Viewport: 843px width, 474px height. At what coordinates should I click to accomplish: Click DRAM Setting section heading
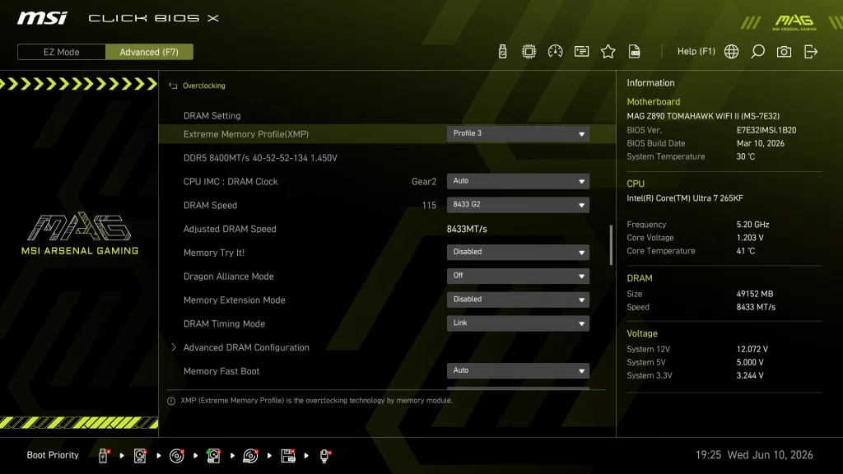(x=212, y=115)
